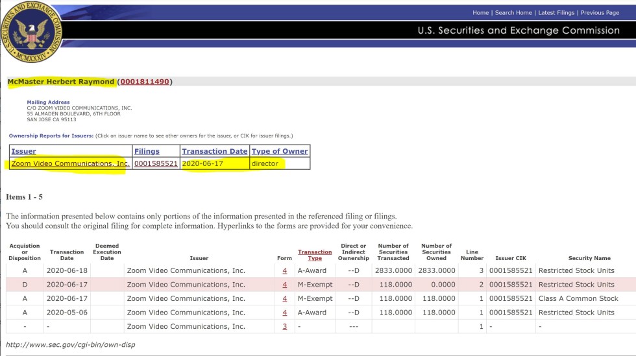Image resolution: width=636 pixels, height=356 pixels.
Task: Open Search Home link
Action: click(513, 12)
